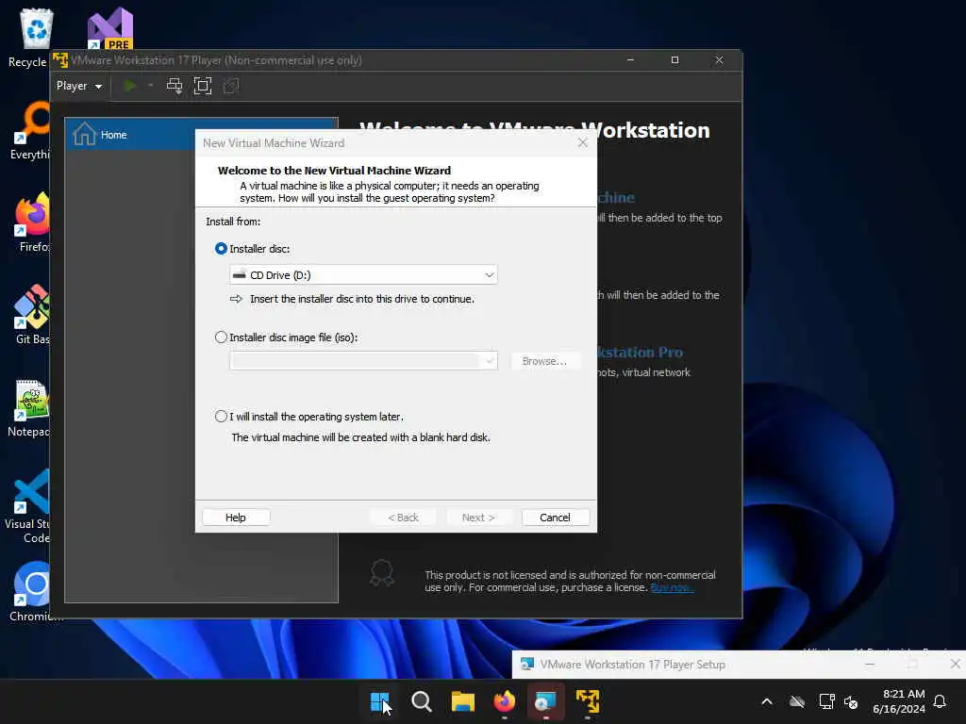Click the muted volume tray icon
Screen dimensions: 966x724
point(852,701)
